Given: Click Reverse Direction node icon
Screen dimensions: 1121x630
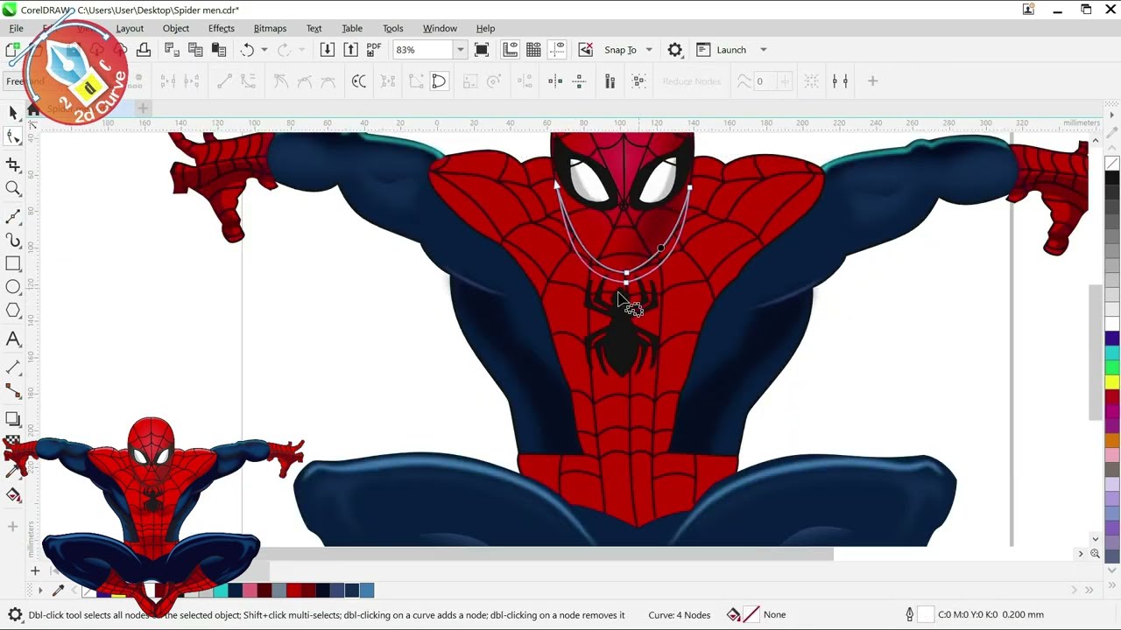Looking at the screenshot, I should point(358,81).
